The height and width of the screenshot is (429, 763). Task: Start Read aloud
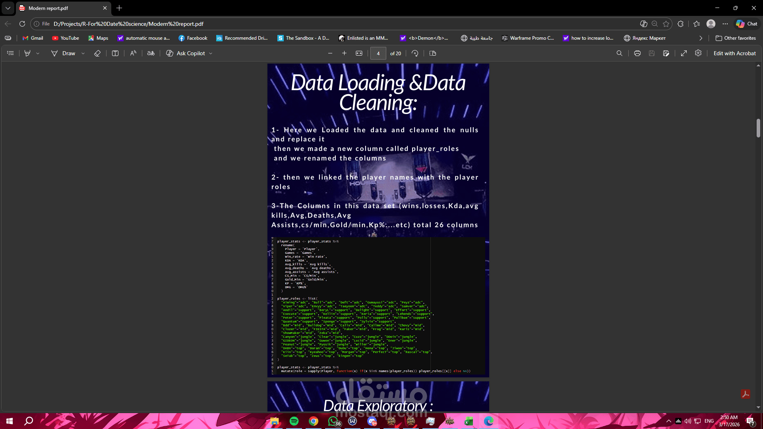pos(133,53)
